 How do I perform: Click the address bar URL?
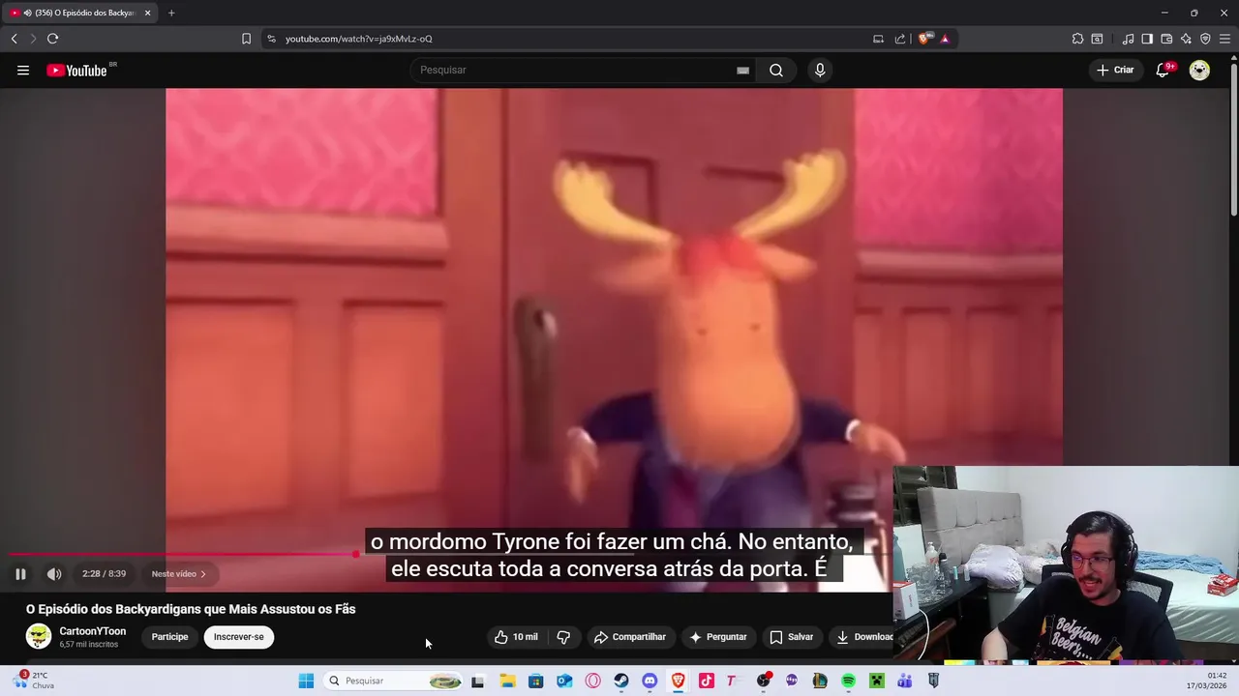(x=359, y=39)
